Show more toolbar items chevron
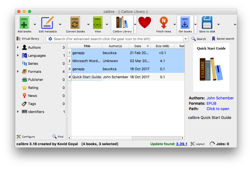 pyautogui.click(x=235, y=24)
